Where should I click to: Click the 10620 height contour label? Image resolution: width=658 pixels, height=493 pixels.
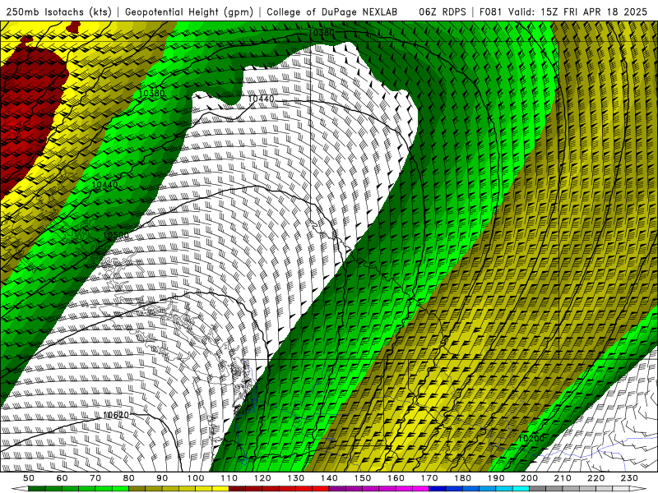pyautogui.click(x=116, y=415)
